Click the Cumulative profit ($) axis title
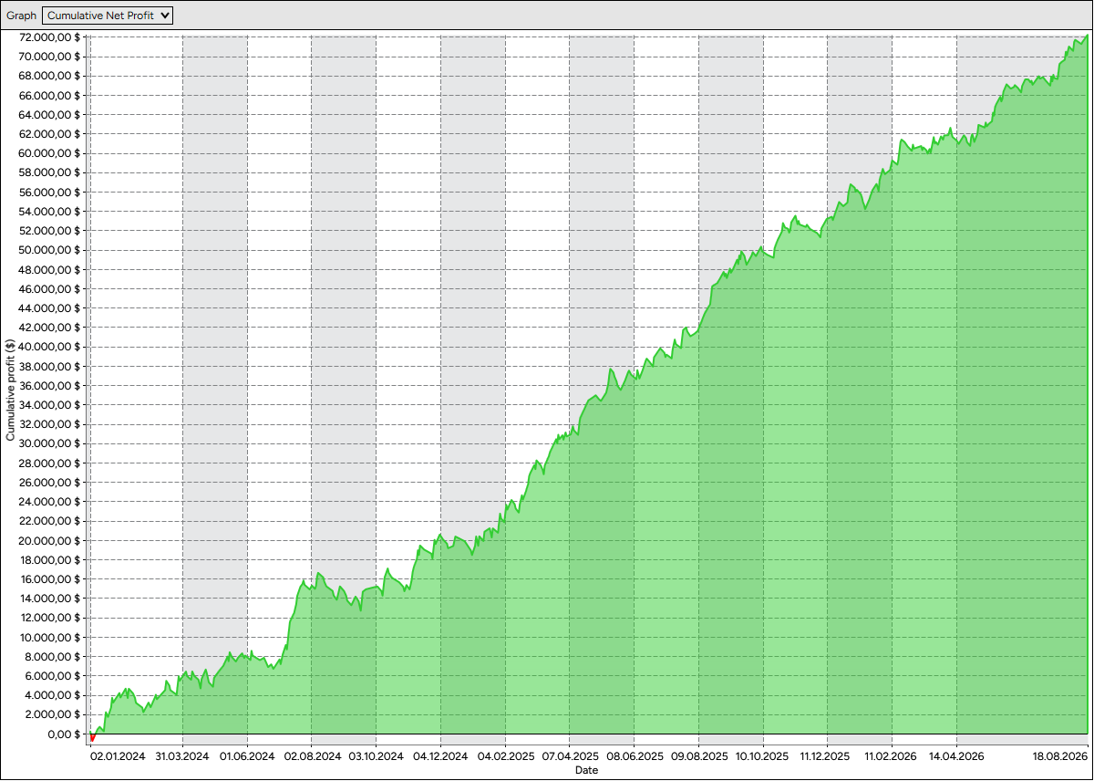Screen dimensions: 1094x781 click(x=10, y=390)
